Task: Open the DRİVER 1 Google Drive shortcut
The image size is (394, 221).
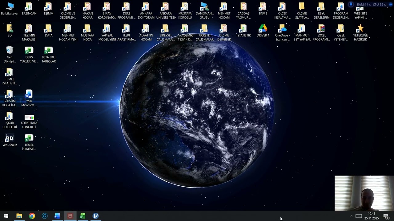Action: [x=263, y=31]
